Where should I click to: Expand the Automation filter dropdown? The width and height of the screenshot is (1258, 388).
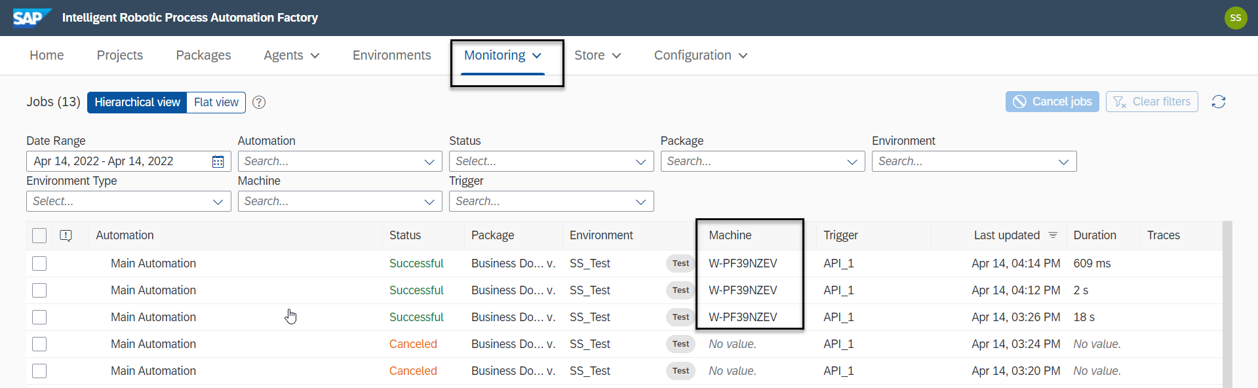coord(429,162)
